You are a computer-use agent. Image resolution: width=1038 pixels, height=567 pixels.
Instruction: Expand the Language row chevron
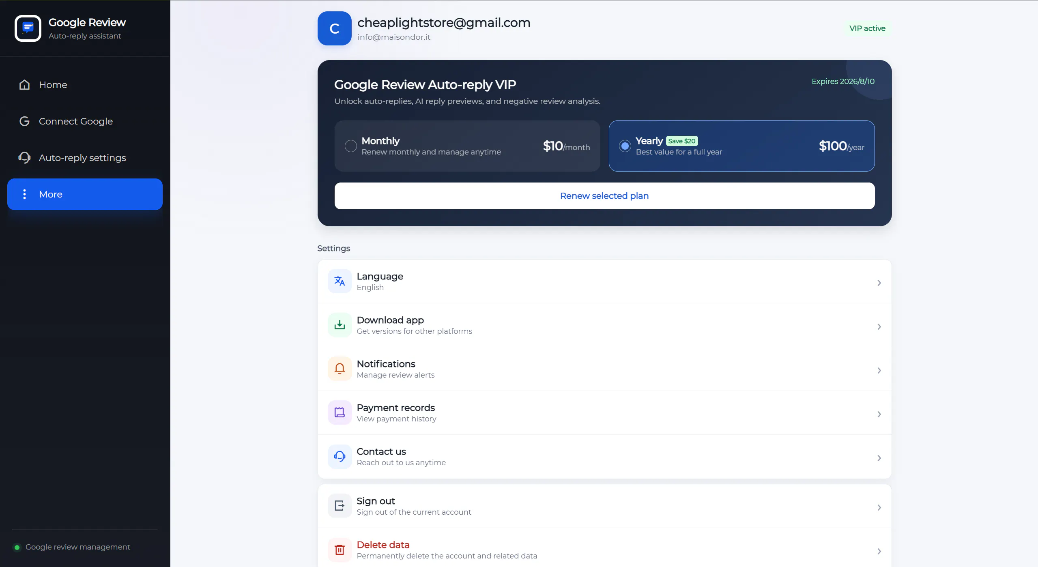click(x=879, y=283)
